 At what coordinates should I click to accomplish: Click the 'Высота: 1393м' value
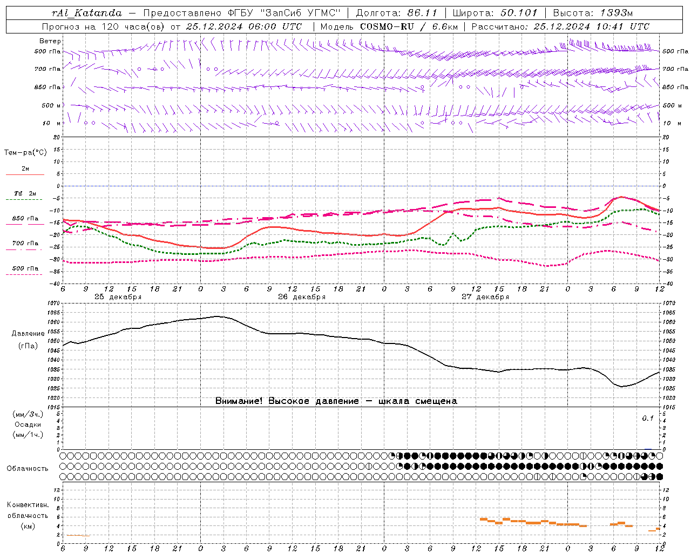coord(593,13)
